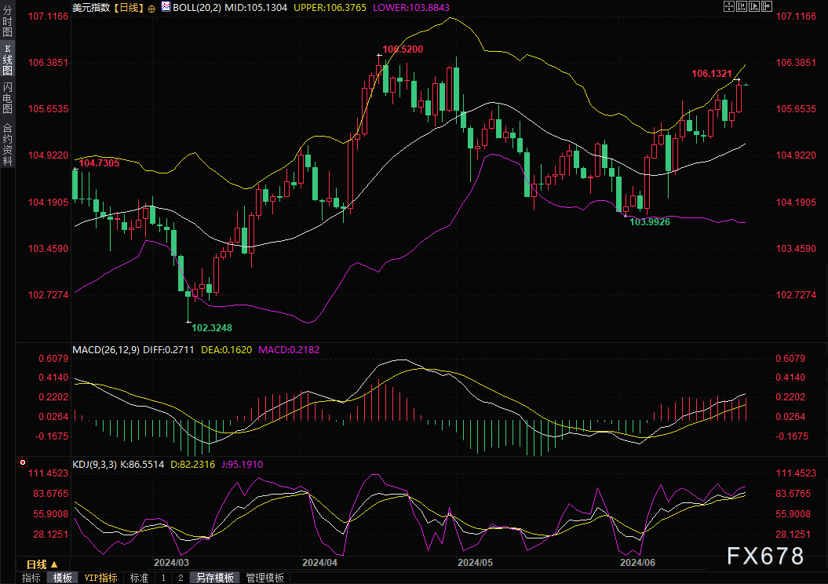Click the circled cross icon beside 日线 title
Image resolution: width=828 pixels, height=584 pixels.
(x=151, y=9)
